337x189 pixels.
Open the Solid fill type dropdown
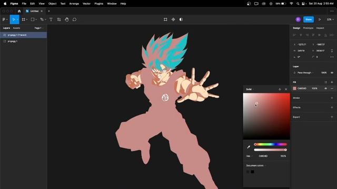[250, 89]
